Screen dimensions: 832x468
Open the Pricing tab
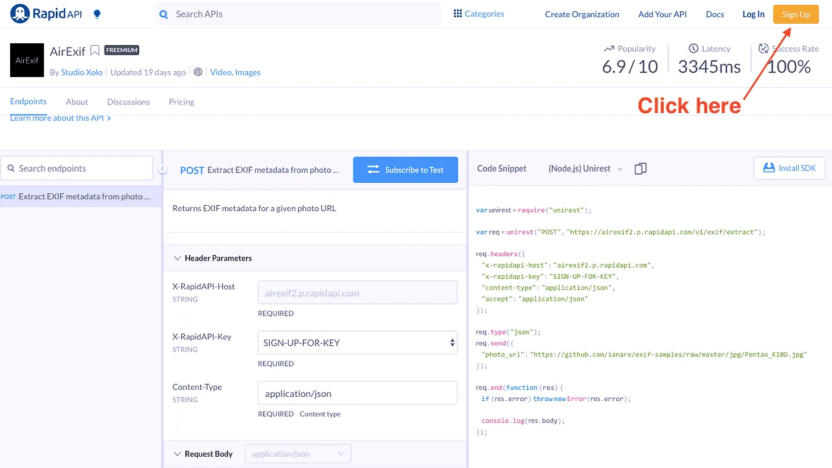pyautogui.click(x=181, y=102)
